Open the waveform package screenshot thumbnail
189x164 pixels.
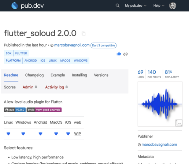[x=160, y=104]
